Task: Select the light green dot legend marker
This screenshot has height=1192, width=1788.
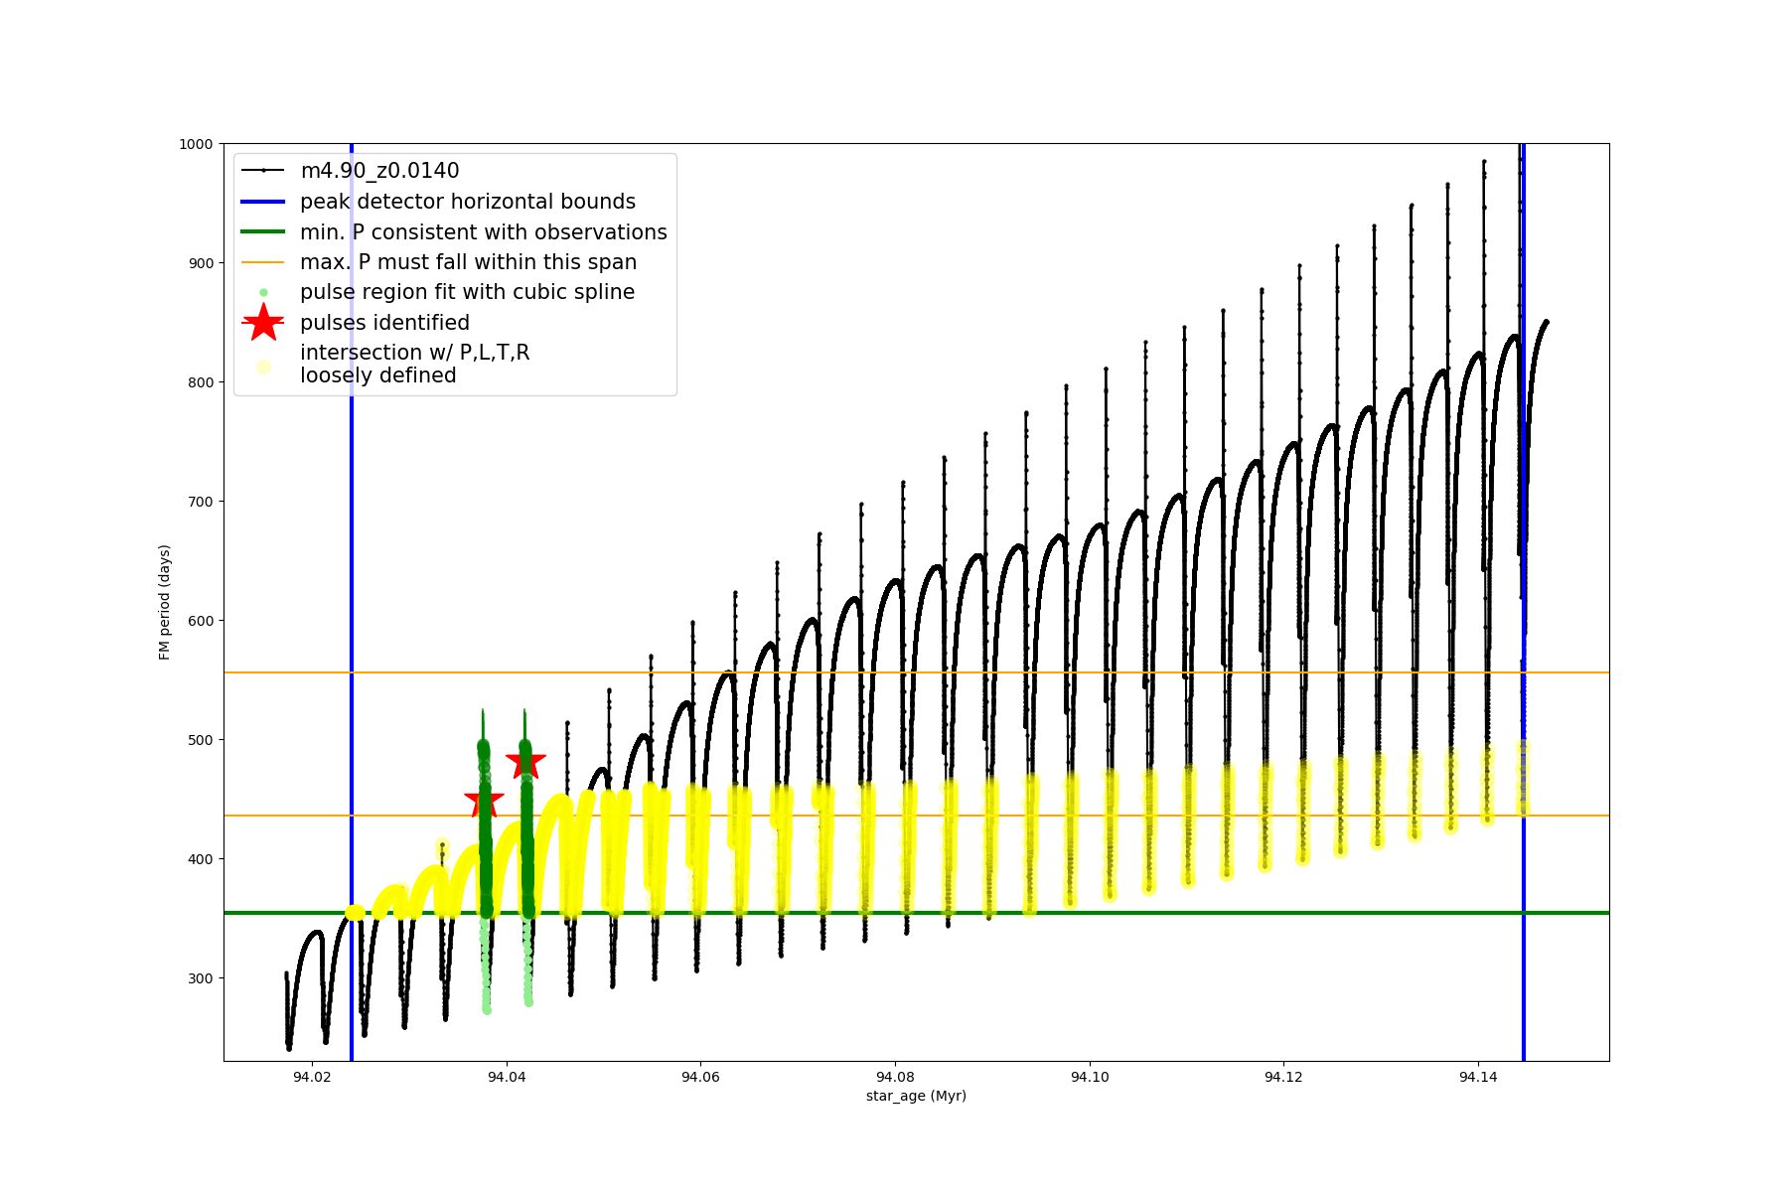Action: pyautogui.click(x=263, y=293)
